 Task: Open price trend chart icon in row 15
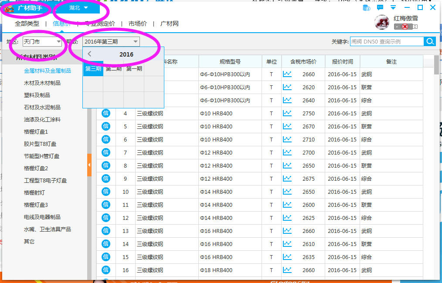click(x=287, y=257)
